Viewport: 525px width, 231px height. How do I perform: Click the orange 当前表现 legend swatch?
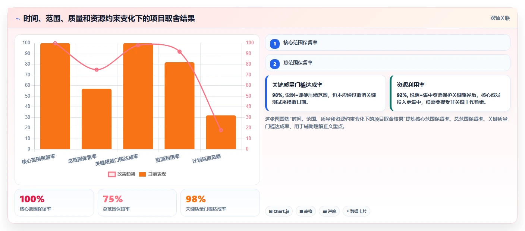pyautogui.click(x=142, y=174)
